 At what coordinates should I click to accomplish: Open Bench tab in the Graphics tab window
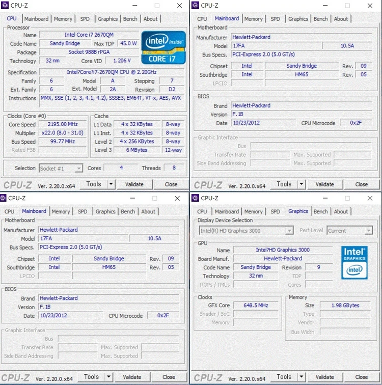tap(320, 212)
